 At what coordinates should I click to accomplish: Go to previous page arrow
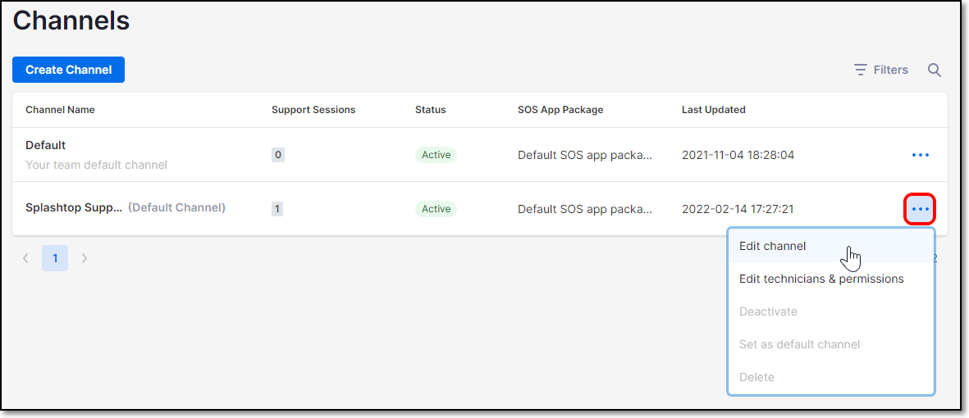tap(25, 258)
